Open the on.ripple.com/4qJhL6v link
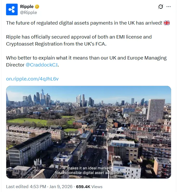This screenshot has width=177, height=192. coord(32,79)
